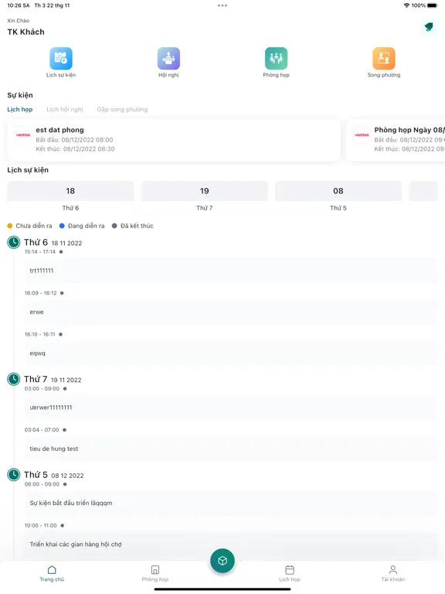Click the clock icon beside Thứ 5 08 12 2022
The width and height of the screenshot is (445, 594).
[14, 475]
